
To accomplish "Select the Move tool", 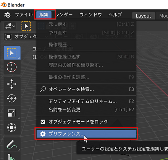I will 11,84.
